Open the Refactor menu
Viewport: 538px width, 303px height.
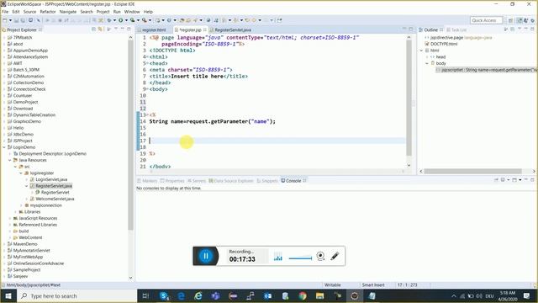point(48,12)
